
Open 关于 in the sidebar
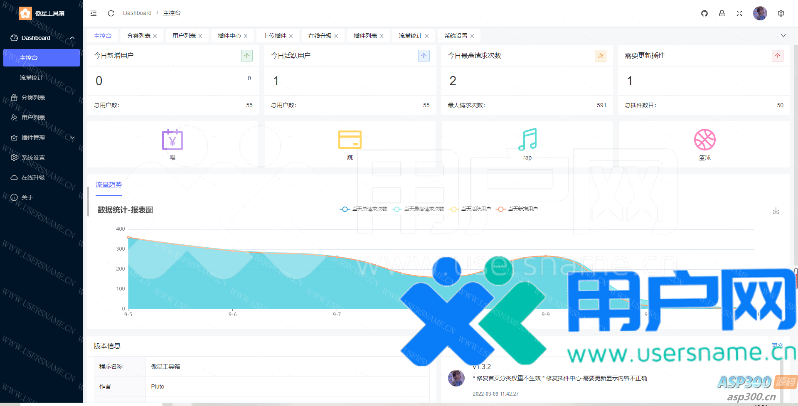tap(42, 197)
